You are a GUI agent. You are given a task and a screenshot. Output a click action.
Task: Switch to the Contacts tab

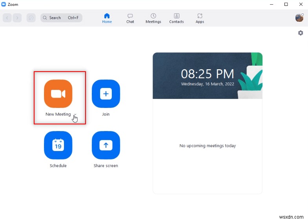point(176,18)
